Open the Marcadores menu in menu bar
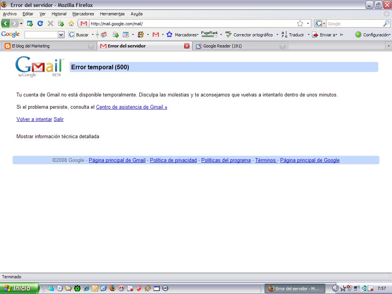392x294 pixels. 83,14
